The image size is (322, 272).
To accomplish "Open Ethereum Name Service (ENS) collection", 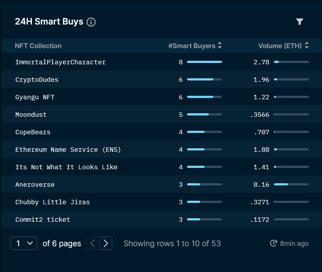I will pyautogui.click(x=68, y=150).
